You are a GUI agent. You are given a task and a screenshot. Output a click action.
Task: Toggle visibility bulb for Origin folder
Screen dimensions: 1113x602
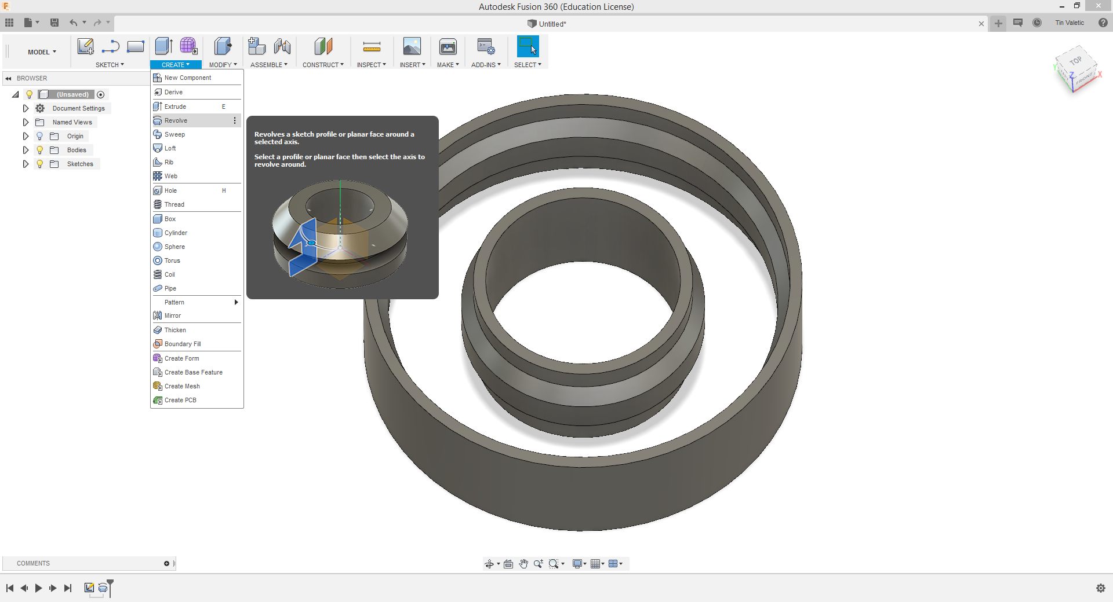[39, 136]
